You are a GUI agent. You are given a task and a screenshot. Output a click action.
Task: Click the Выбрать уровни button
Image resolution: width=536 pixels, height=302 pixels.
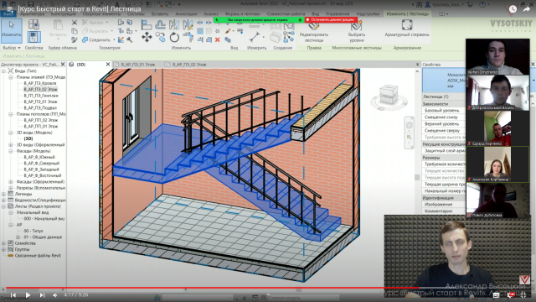coord(357,32)
